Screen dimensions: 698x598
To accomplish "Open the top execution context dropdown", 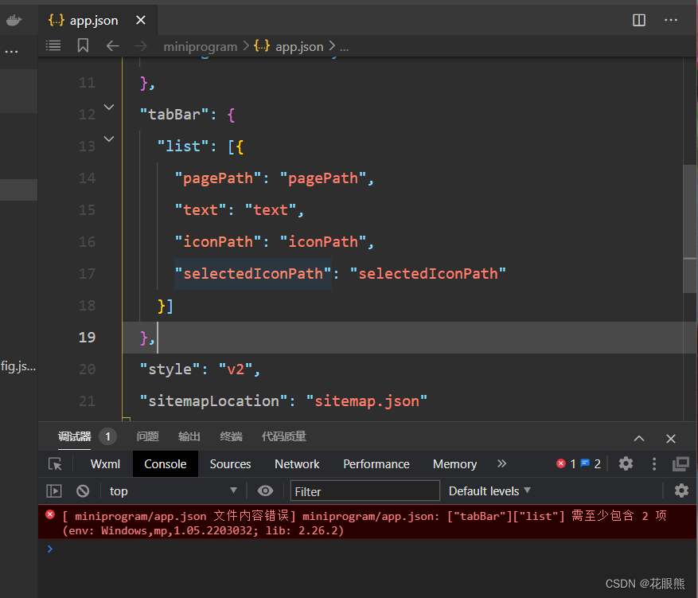I will pyautogui.click(x=174, y=491).
